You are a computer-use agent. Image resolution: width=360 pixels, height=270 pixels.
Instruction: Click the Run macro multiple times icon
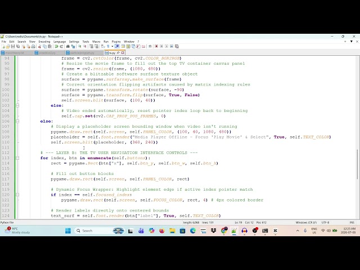(172, 46)
